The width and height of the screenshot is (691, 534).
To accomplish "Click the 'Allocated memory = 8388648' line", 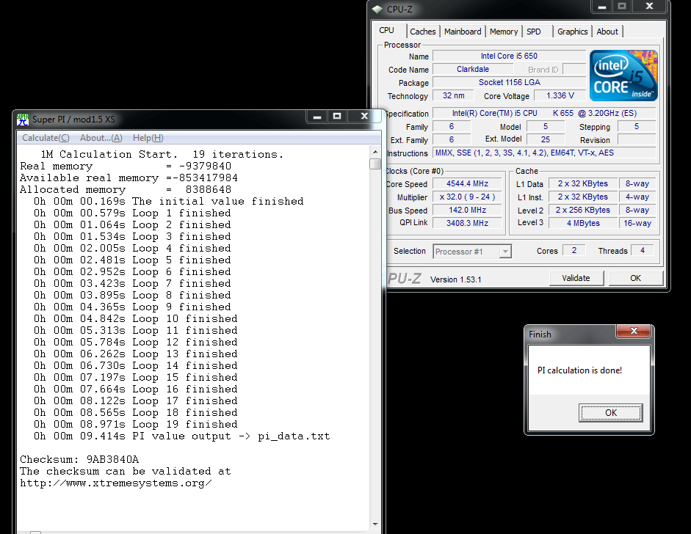I will 126,190.
